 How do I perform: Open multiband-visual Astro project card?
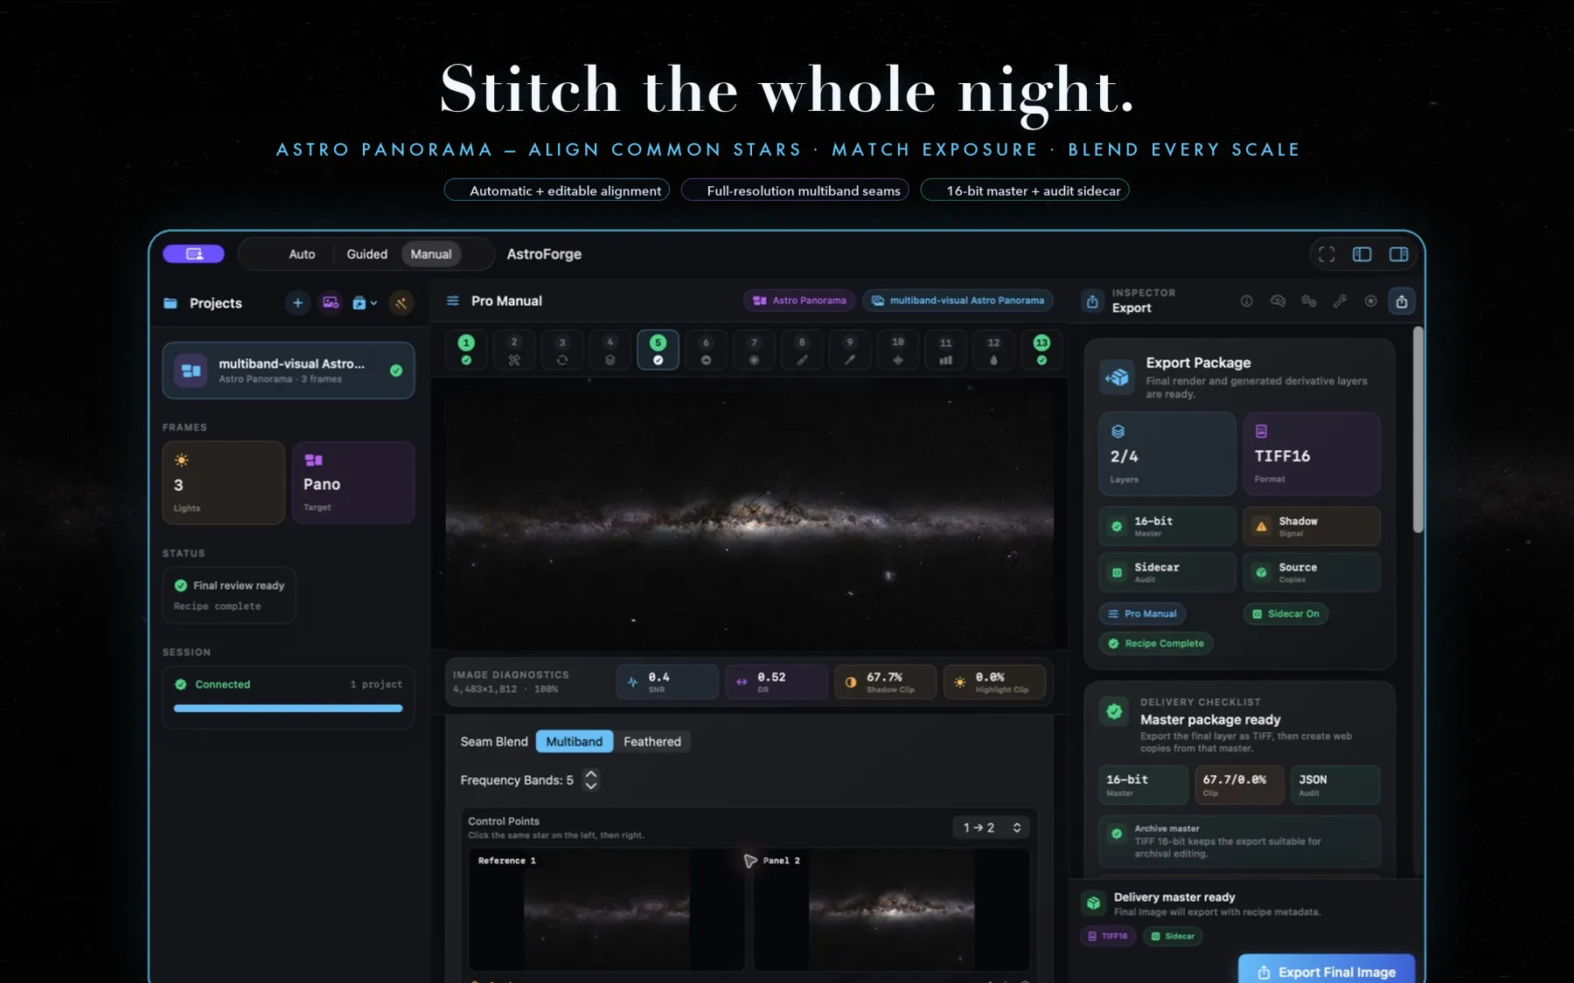[289, 370]
